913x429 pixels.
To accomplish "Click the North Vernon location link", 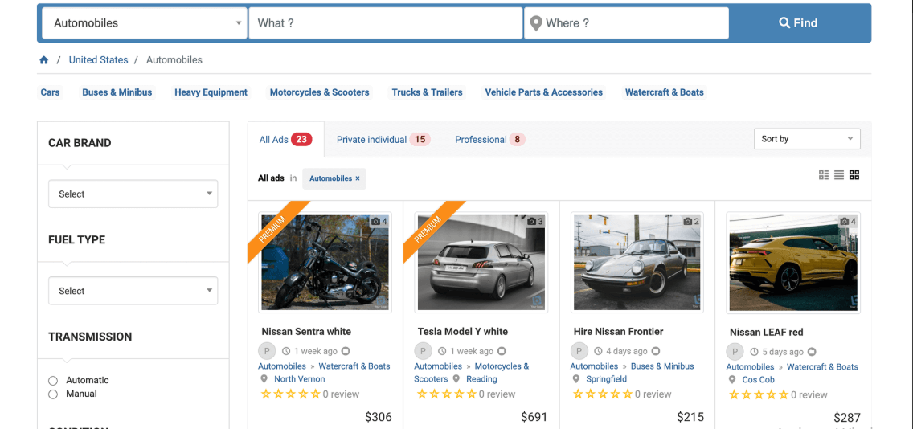I will (299, 379).
